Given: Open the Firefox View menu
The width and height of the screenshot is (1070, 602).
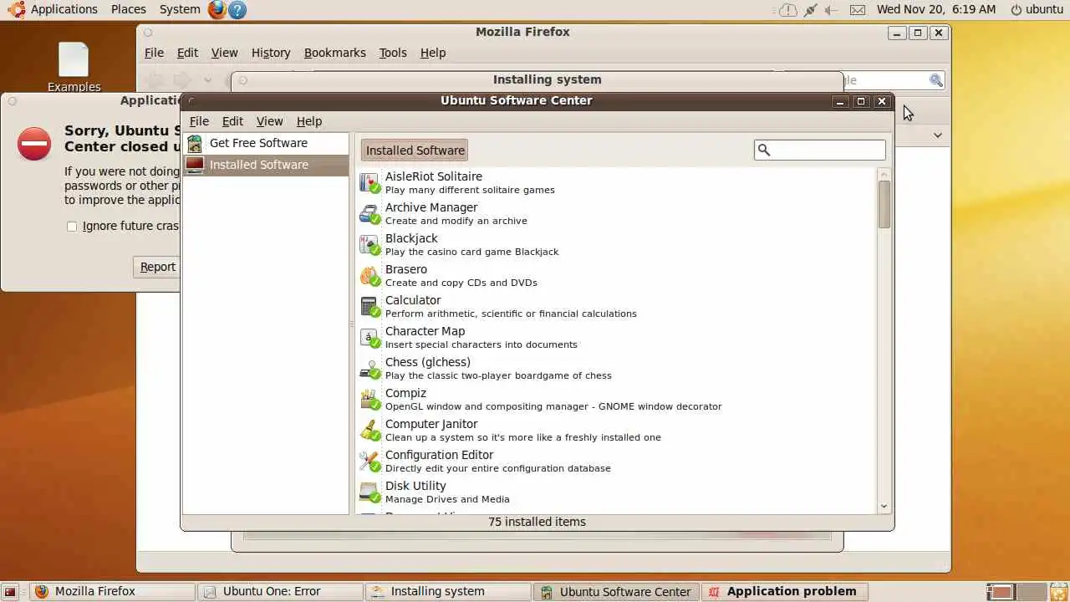Looking at the screenshot, I should 224,53.
